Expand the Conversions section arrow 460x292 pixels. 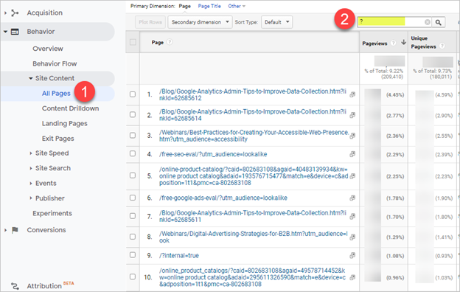tap(5, 230)
